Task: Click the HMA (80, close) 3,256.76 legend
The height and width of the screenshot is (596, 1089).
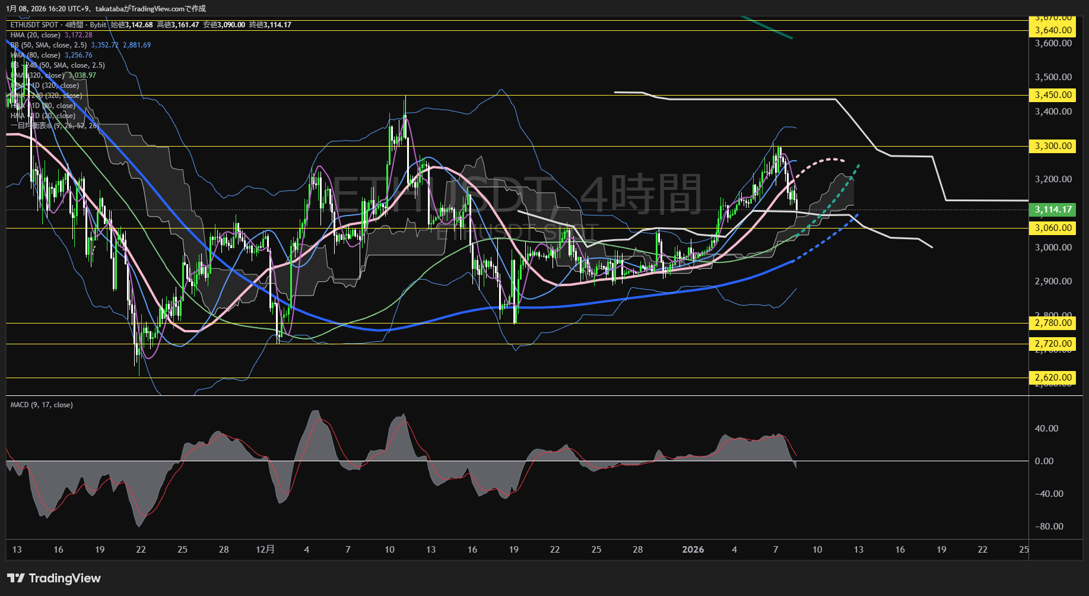Action: [51, 55]
